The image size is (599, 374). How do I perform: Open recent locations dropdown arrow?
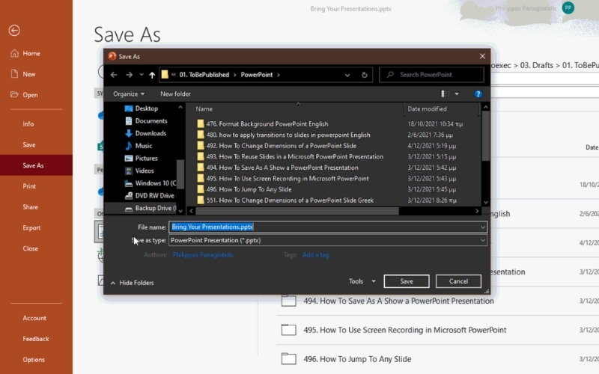click(x=142, y=75)
